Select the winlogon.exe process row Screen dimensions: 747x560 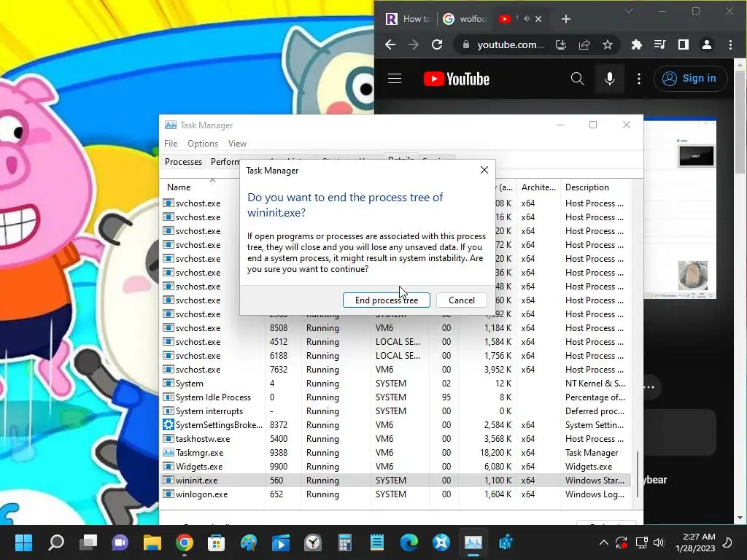tap(396, 494)
